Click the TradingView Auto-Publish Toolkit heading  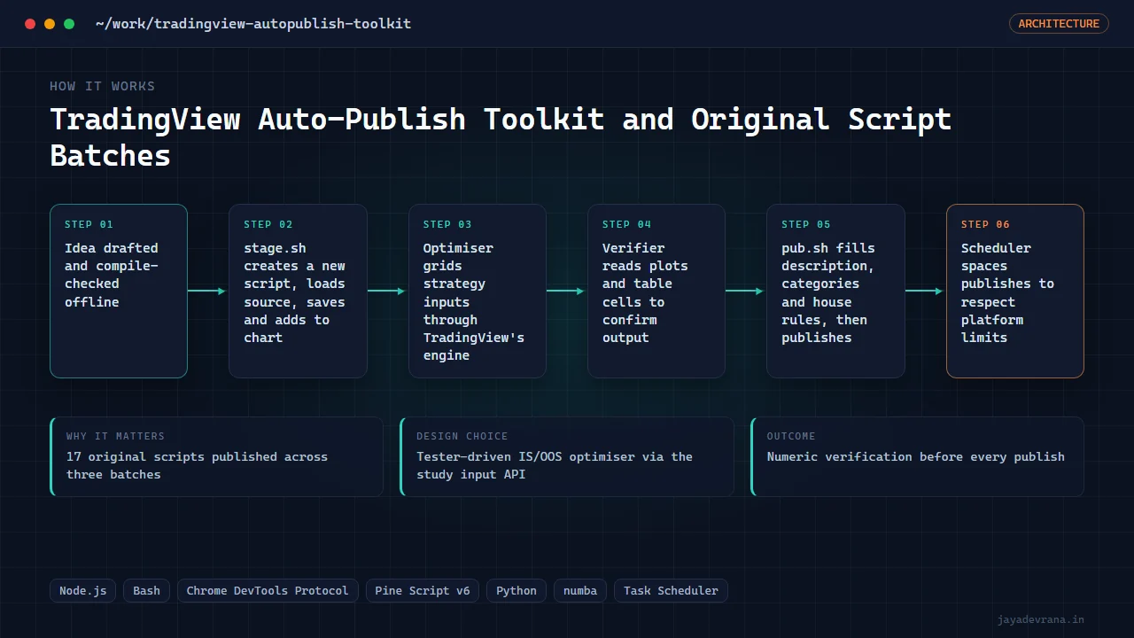coord(501,137)
